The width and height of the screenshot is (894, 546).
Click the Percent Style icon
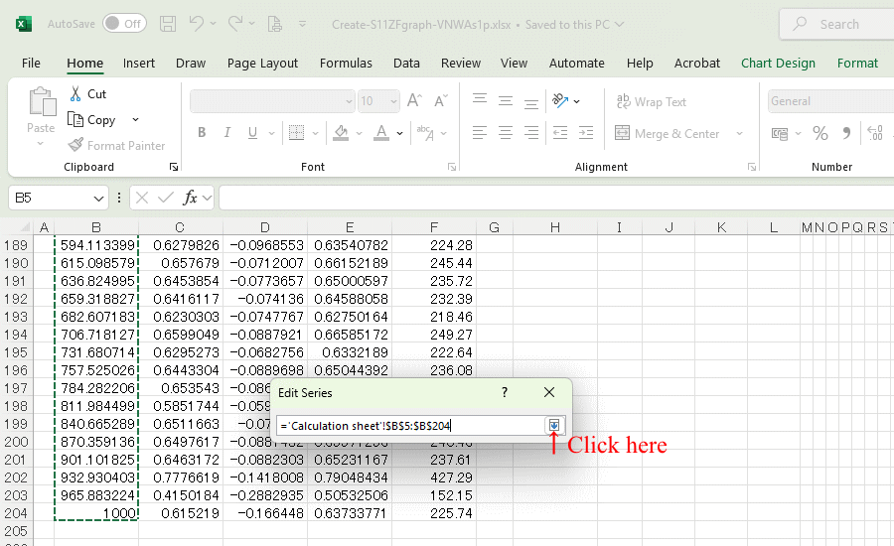point(819,133)
